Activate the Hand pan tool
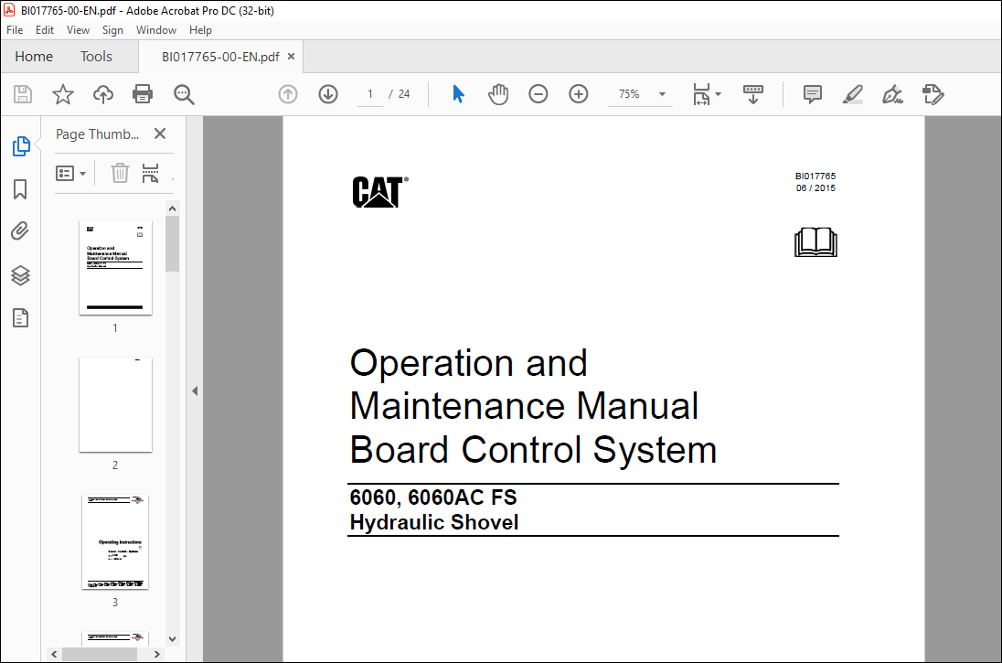 click(498, 94)
